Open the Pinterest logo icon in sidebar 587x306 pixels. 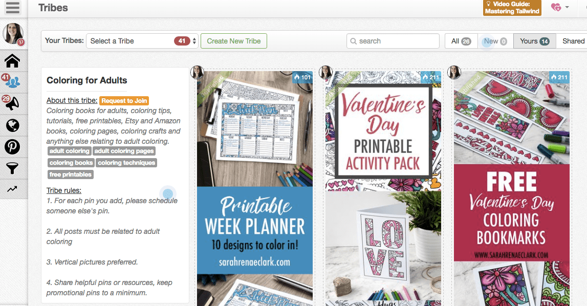(x=12, y=146)
